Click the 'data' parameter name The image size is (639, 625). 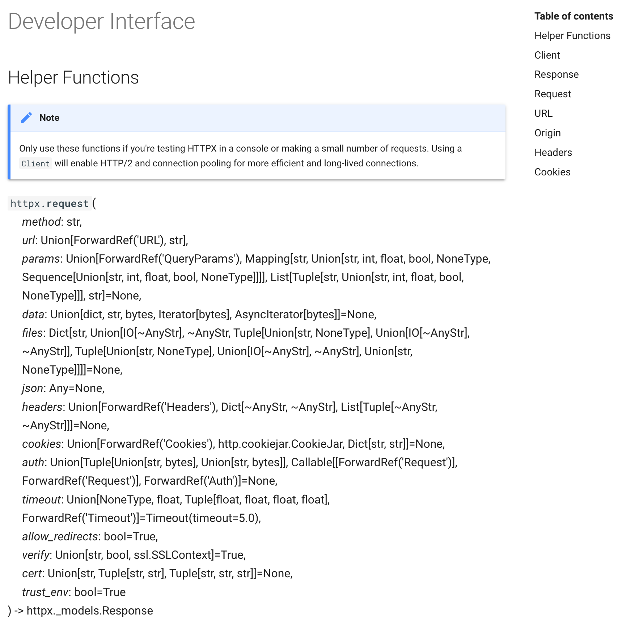click(x=33, y=314)
